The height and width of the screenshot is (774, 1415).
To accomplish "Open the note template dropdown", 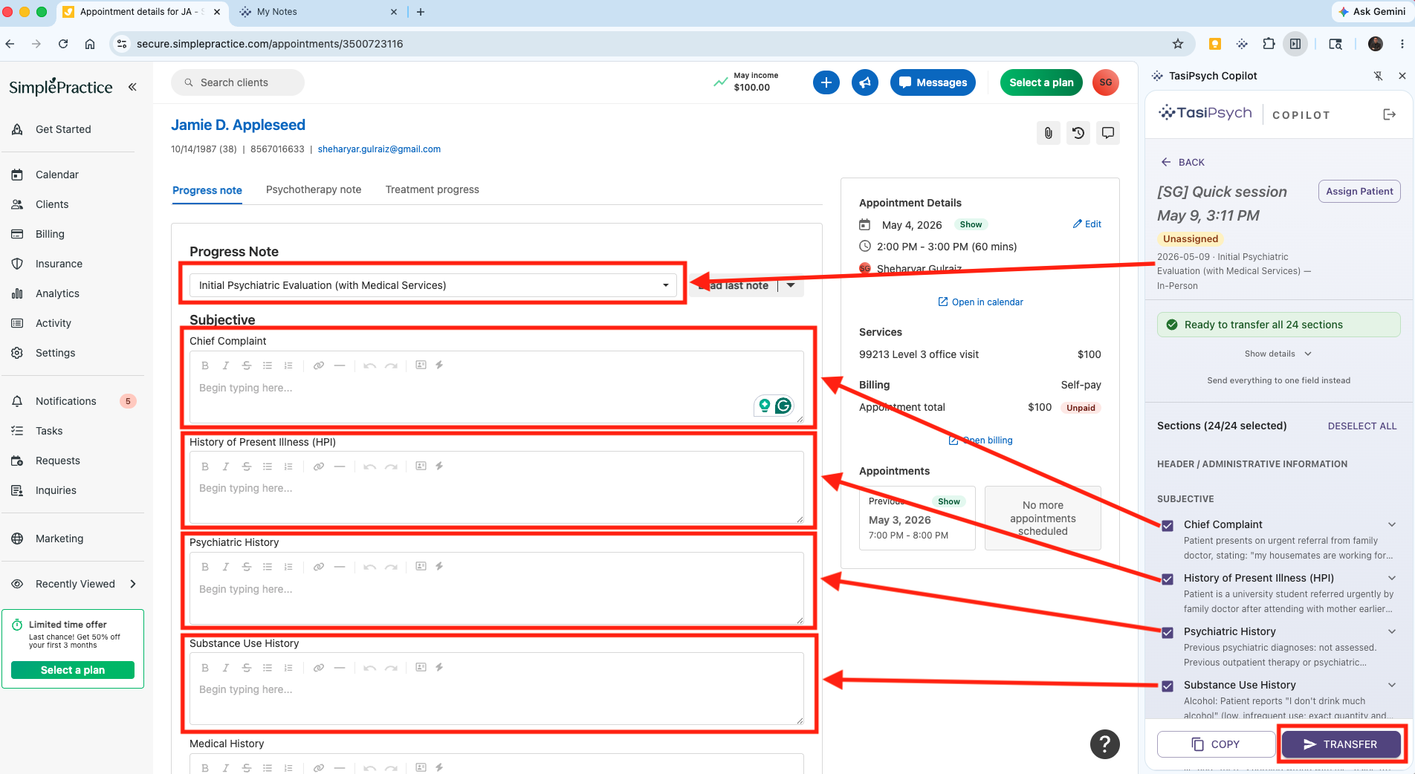I will [x=433, y=285].
